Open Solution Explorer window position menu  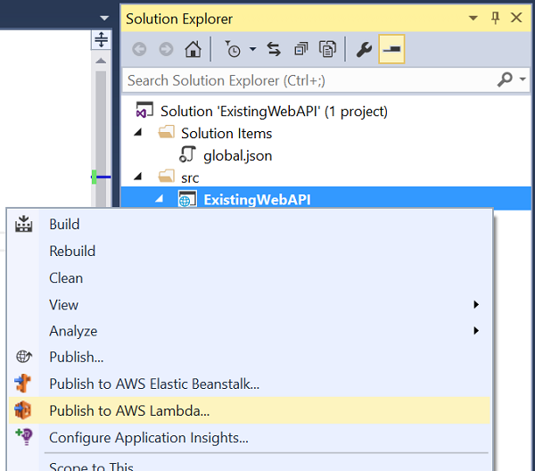pos(473,18)
